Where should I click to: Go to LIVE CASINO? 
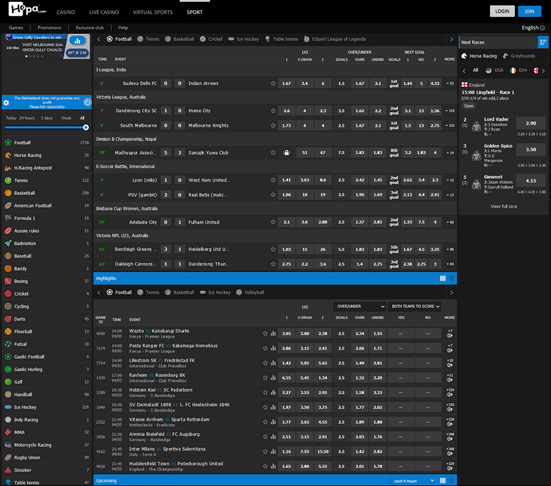point(104,12)
